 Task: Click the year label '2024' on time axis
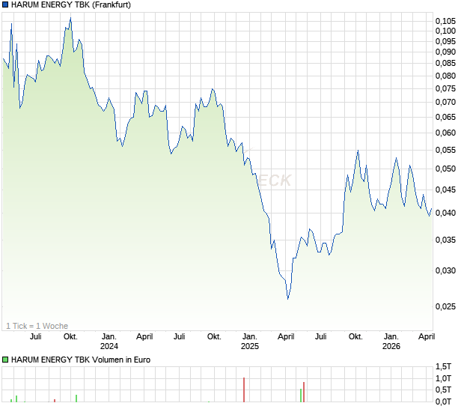pos(109,346)
